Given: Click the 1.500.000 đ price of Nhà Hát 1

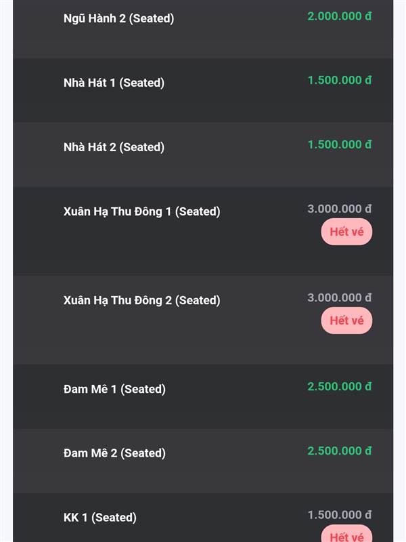Looking at the screenshot, I should coord(340,80).
